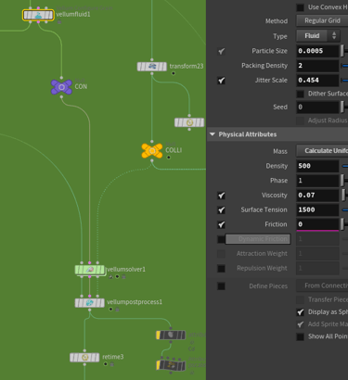Enable the Dynamic Friction checkbox
This screenshot has height=380, width=348.
point(221,239)
